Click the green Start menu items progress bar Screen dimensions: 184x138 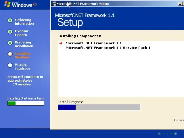tap(26, 103)
